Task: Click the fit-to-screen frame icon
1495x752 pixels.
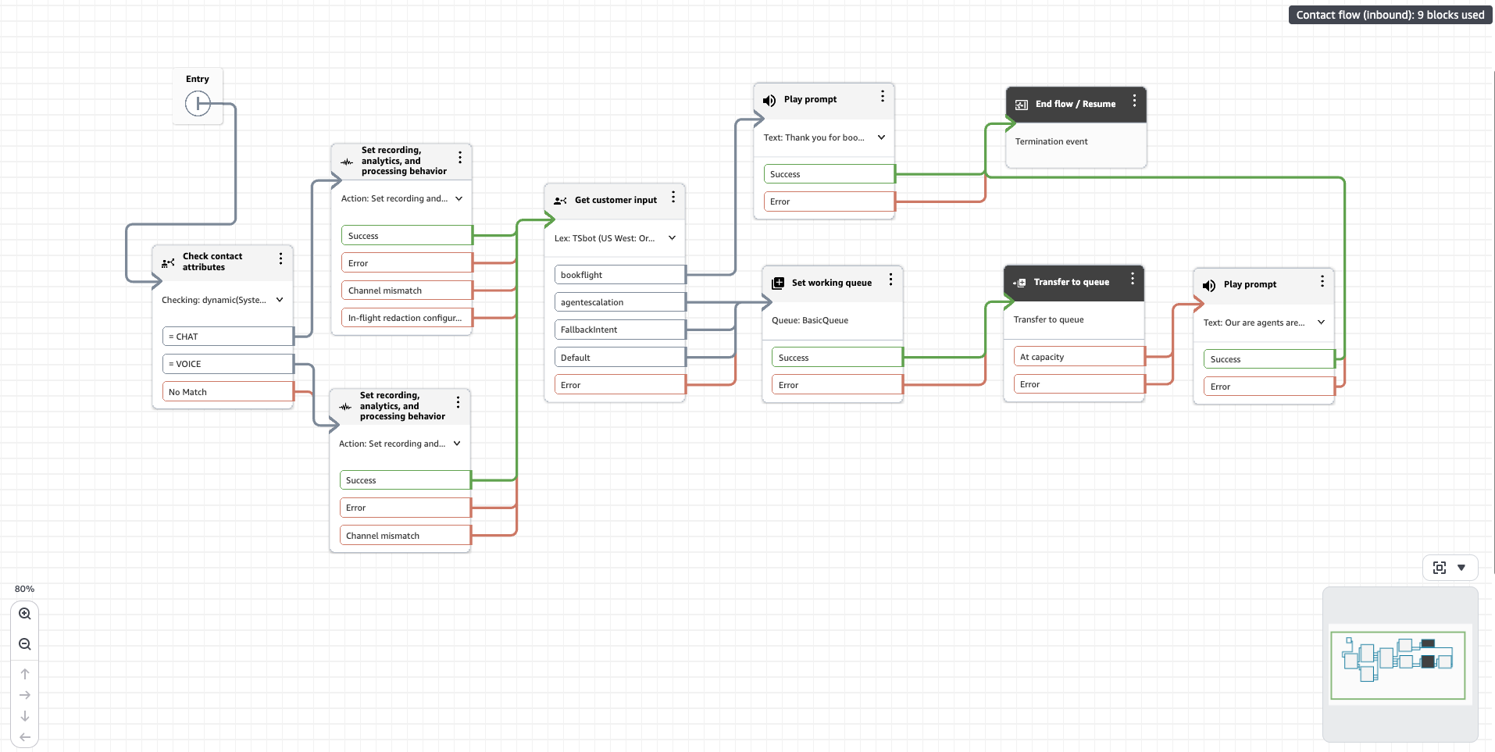Action: pos(1440,568)
